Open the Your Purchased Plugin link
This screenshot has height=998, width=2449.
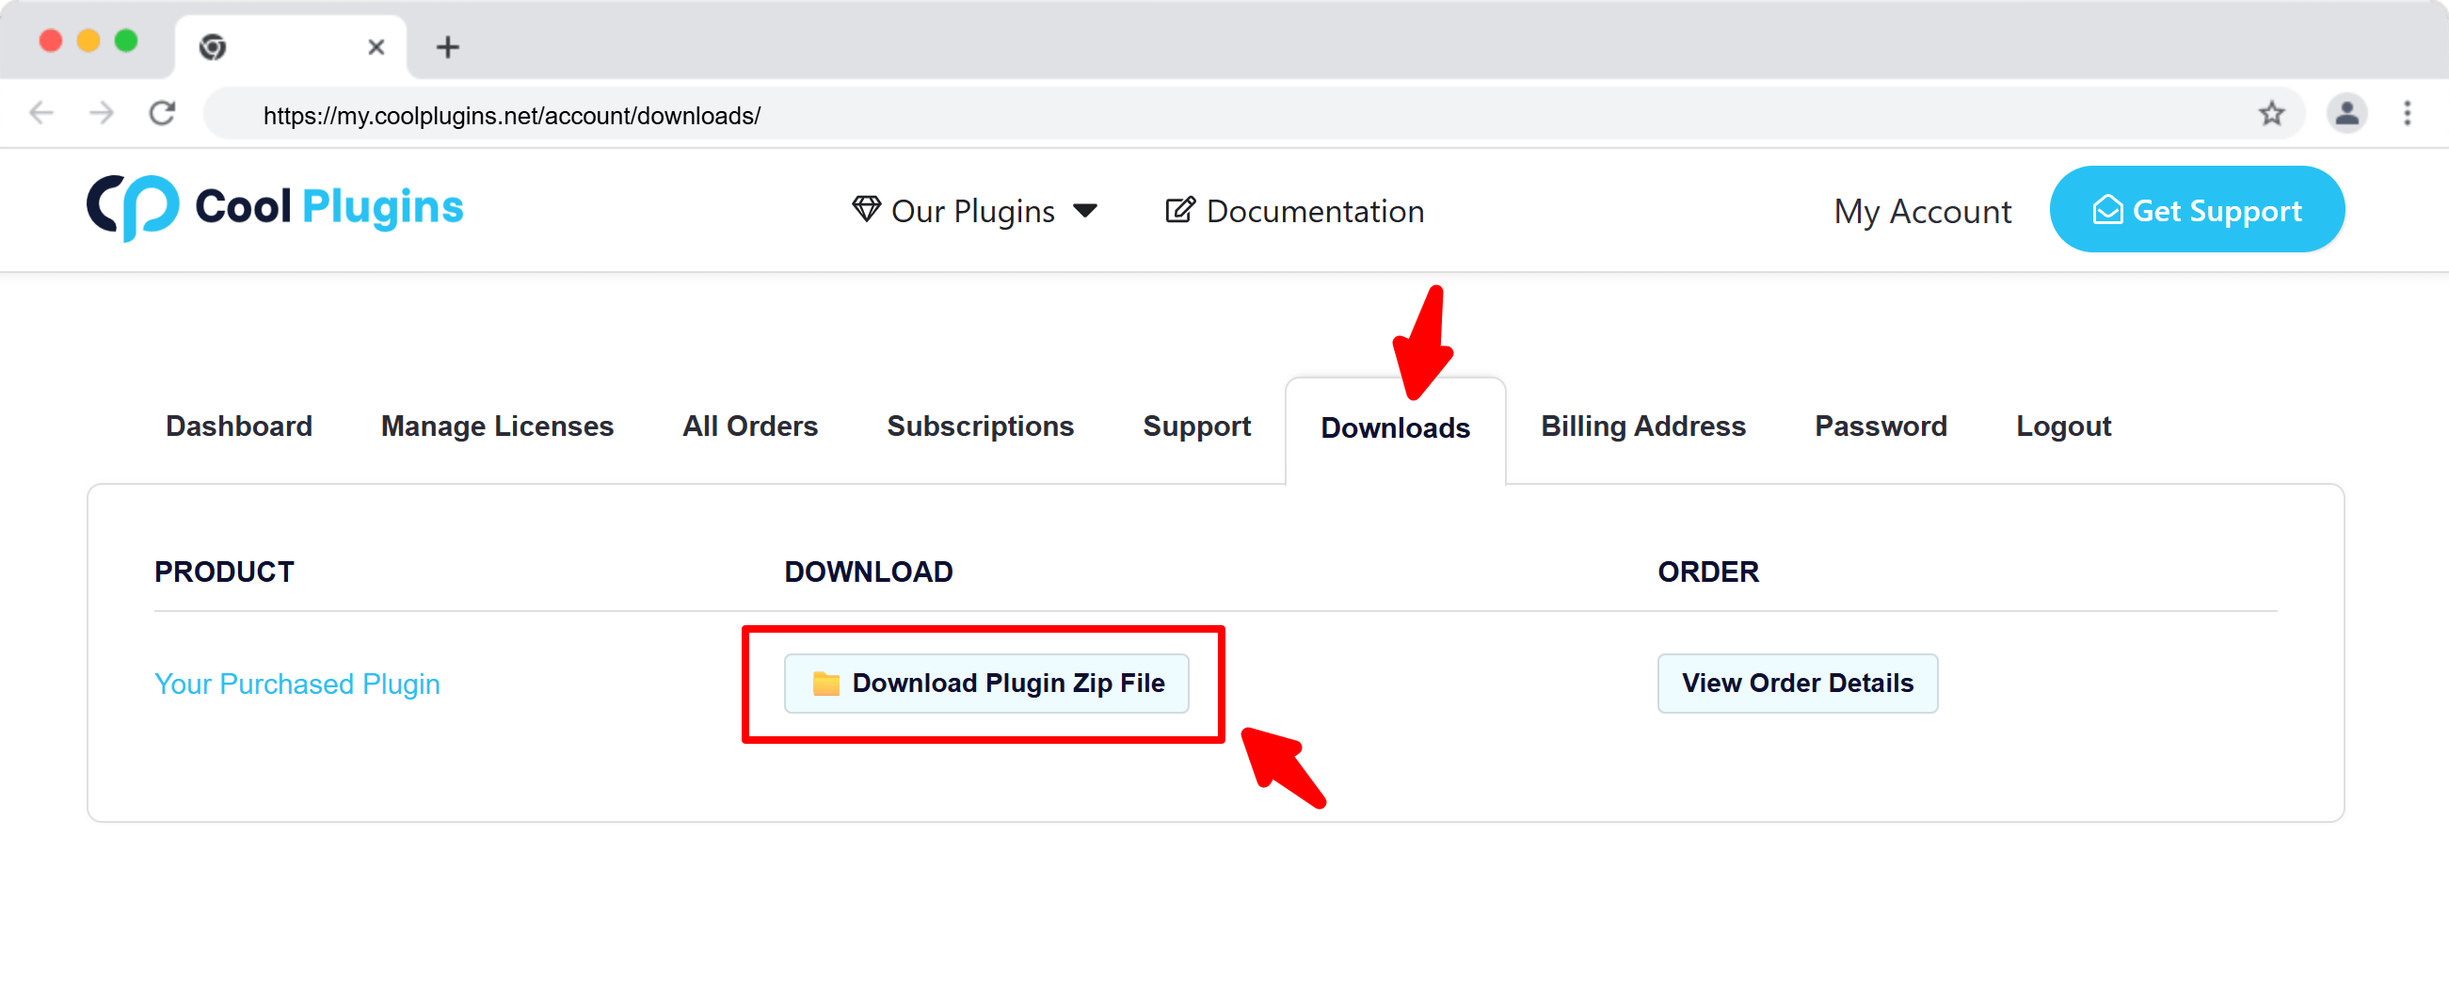(296, 684)
